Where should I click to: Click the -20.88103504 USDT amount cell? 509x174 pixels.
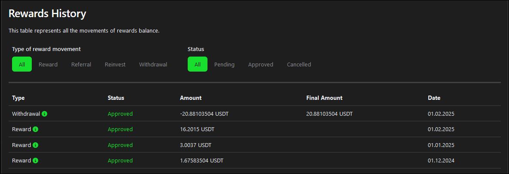[201, 114]
